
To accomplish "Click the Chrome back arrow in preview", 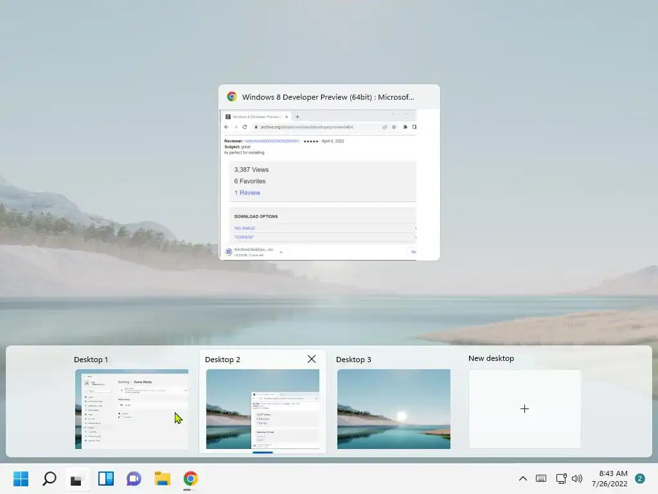I will [227, 127].
